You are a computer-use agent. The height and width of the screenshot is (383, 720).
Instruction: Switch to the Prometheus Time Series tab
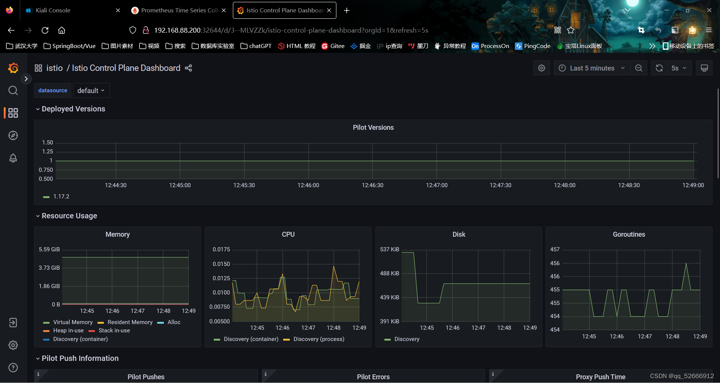tap(180, 10)
